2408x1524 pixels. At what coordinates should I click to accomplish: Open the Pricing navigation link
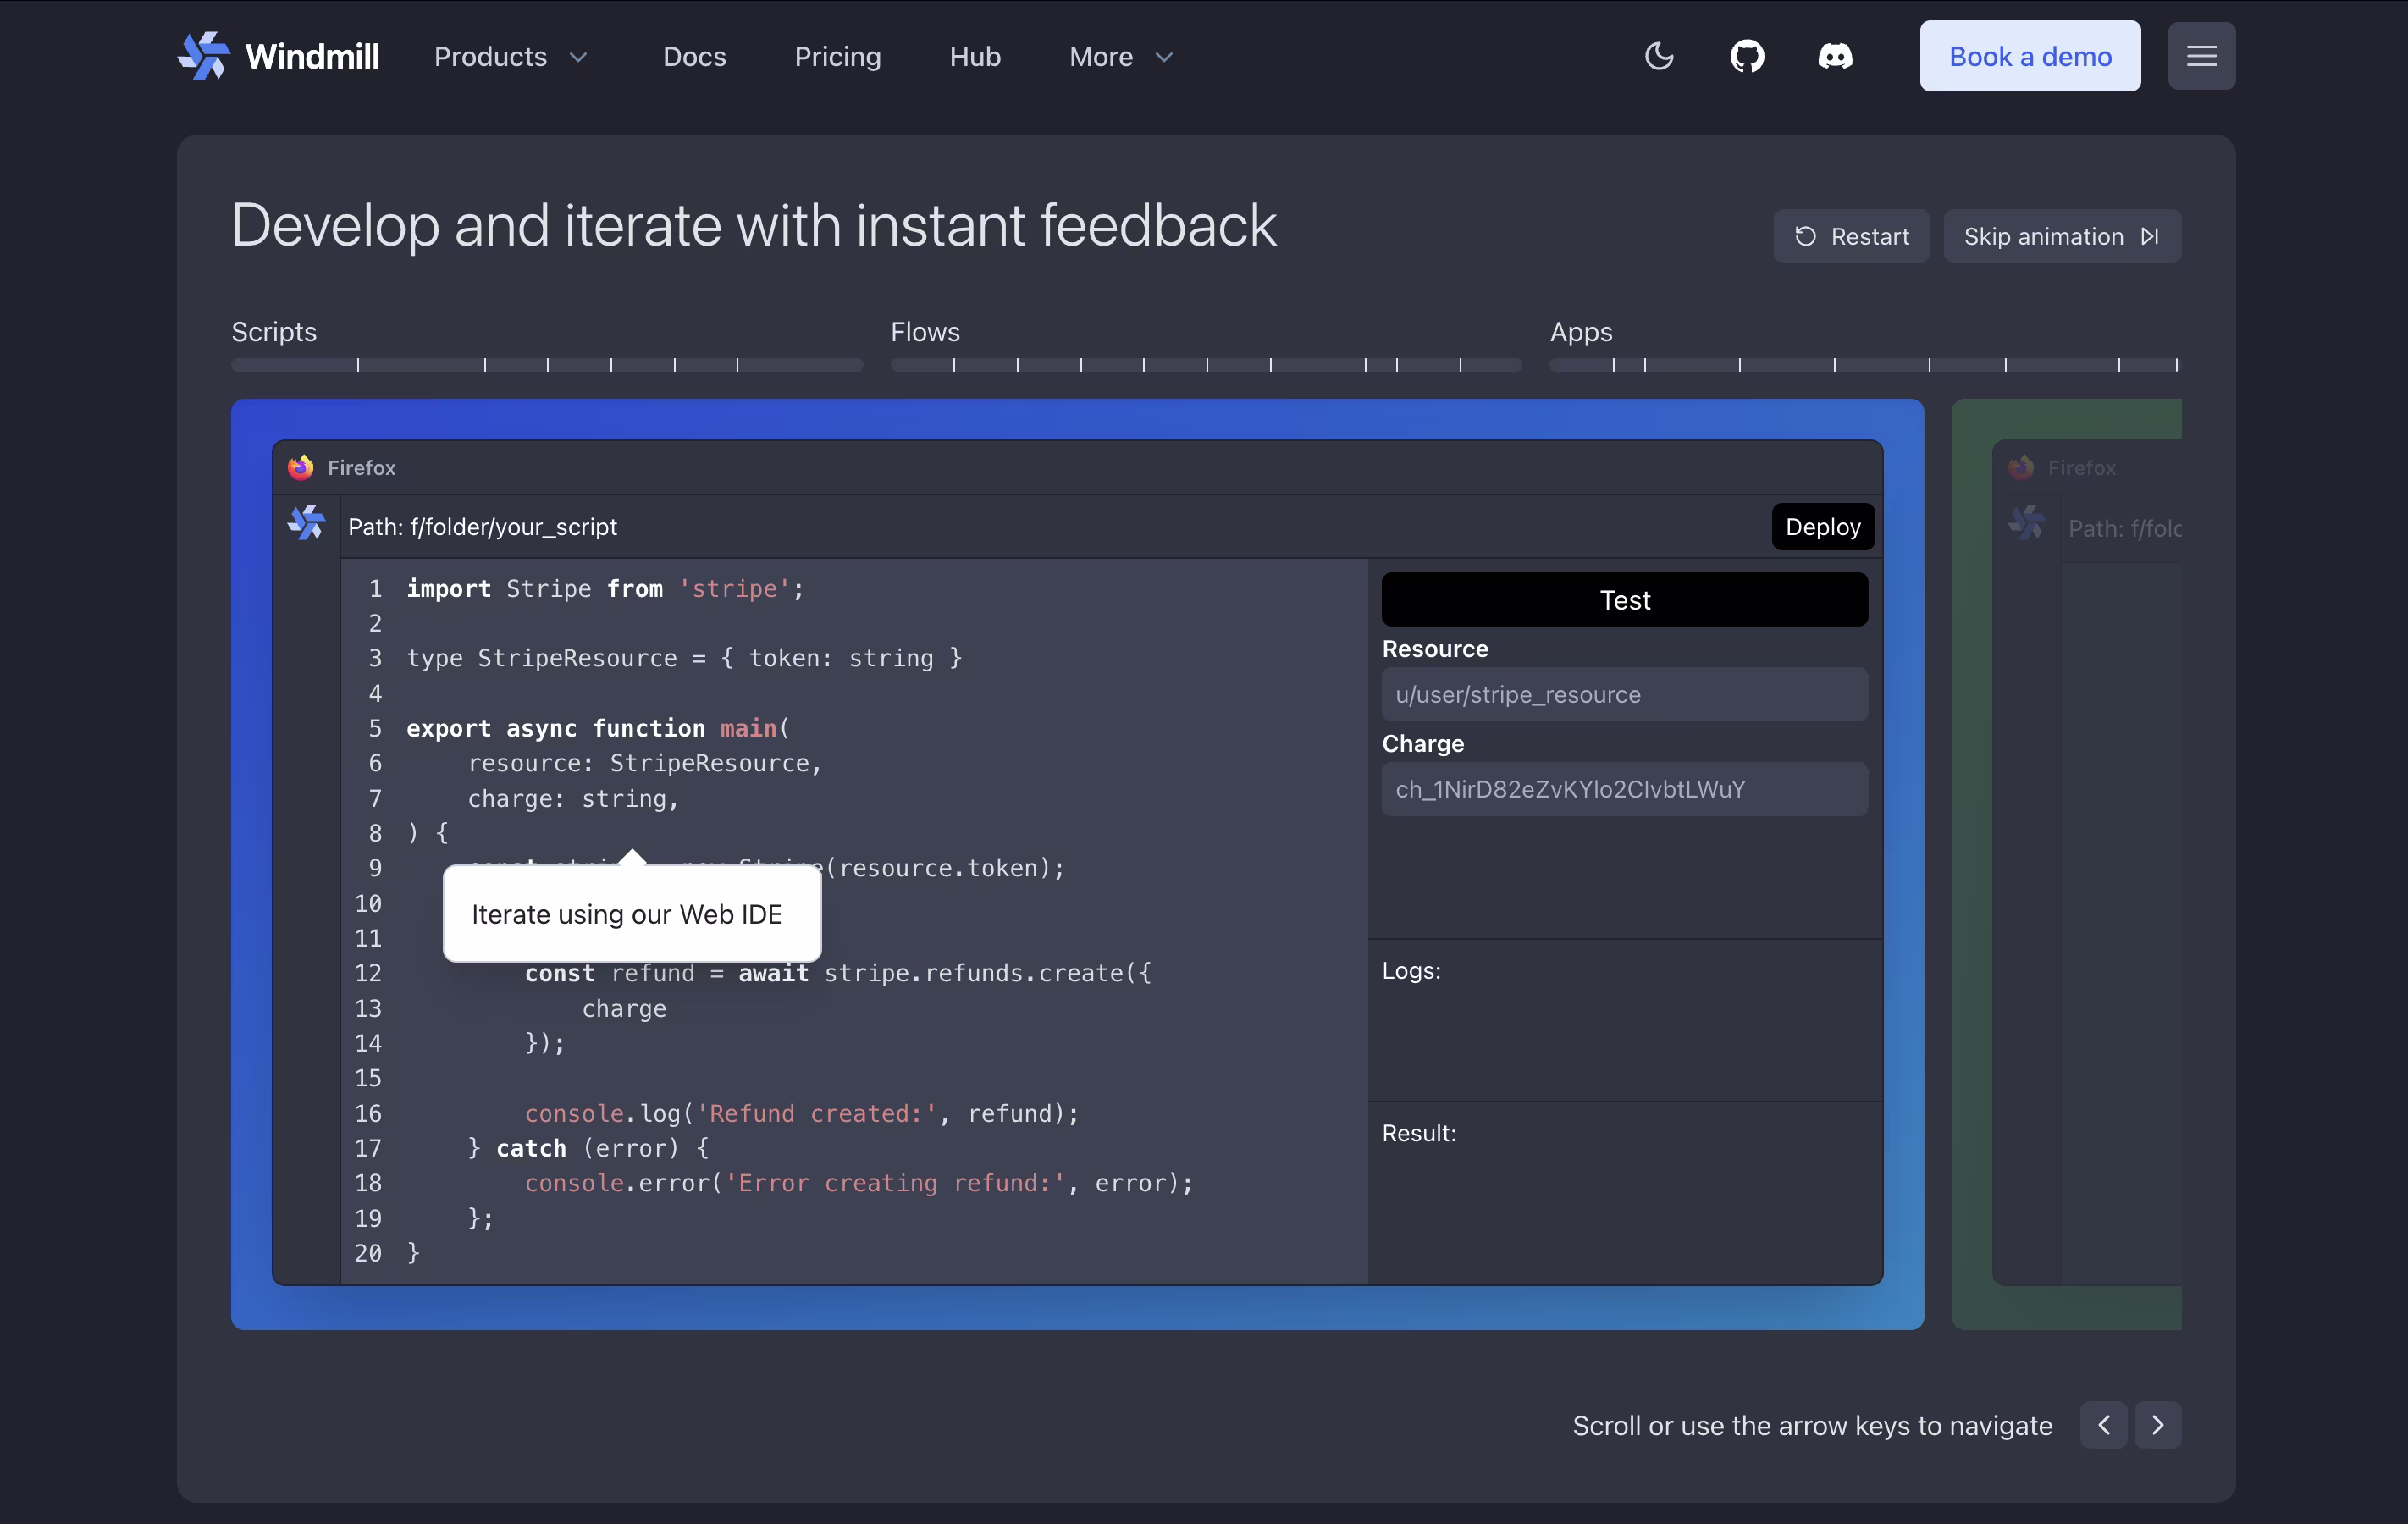(837, 56)
